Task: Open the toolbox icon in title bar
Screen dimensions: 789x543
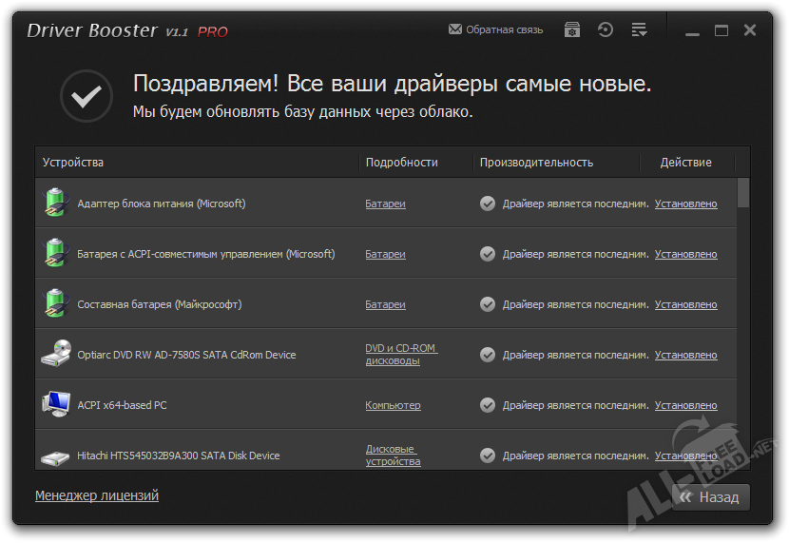Action: (572, 29)
